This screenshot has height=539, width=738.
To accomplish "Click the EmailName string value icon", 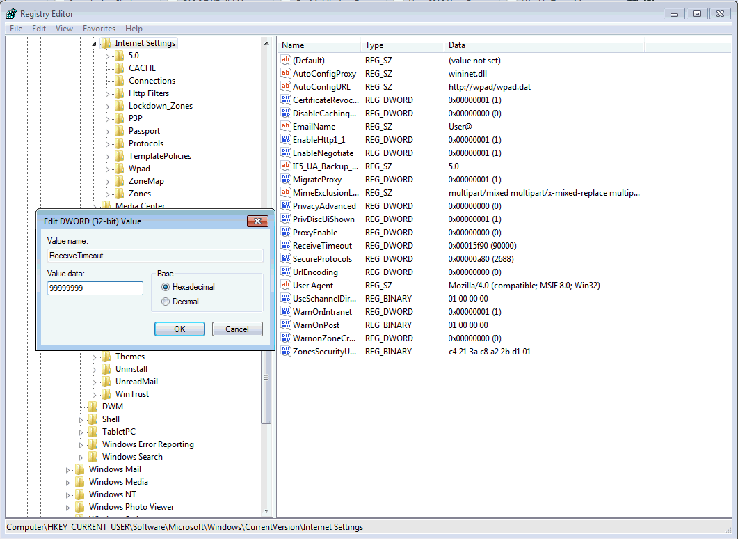I will [x=286, y=126].
